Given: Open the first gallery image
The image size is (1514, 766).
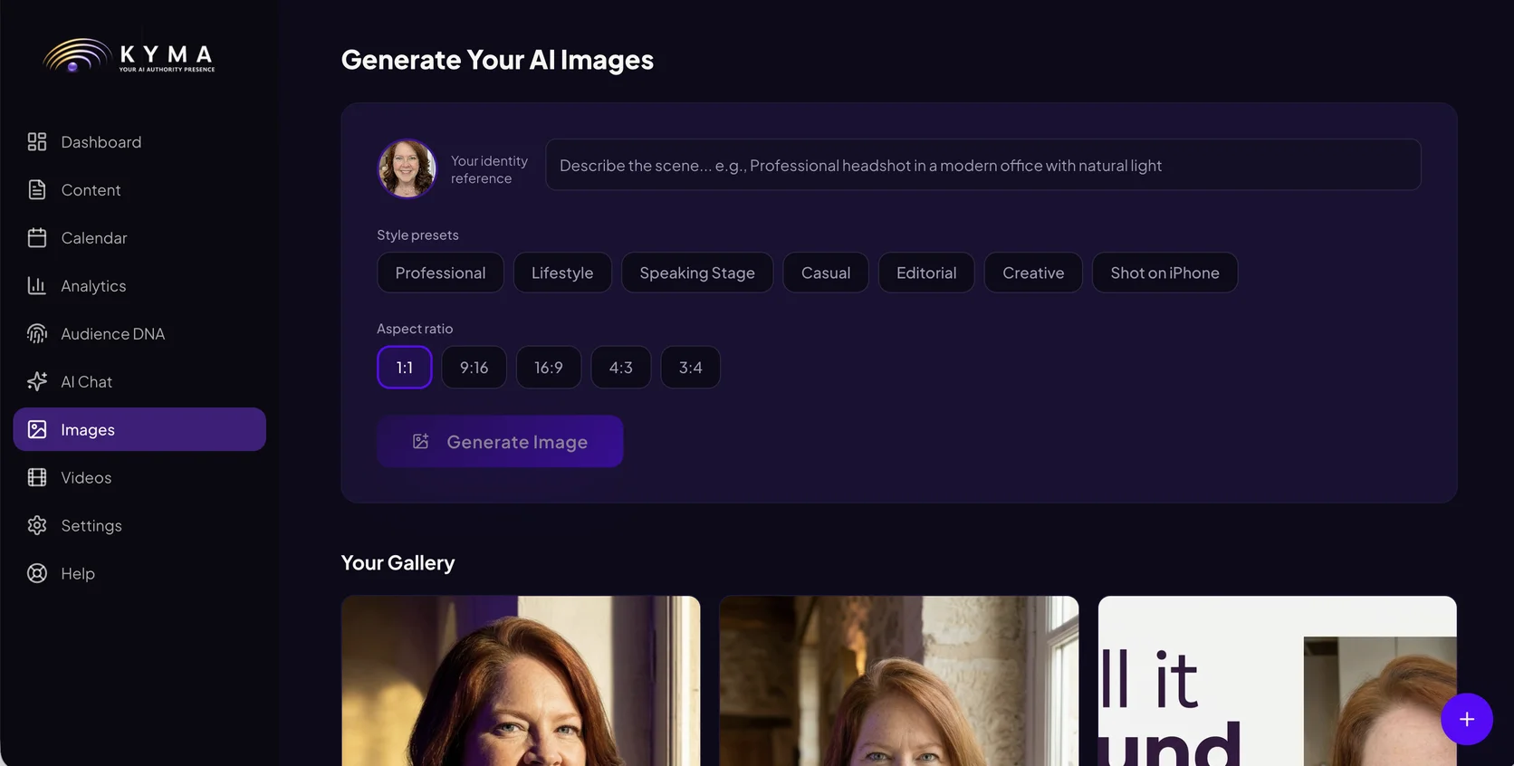Looking at the screenshot, I should [x=521, y=681].
